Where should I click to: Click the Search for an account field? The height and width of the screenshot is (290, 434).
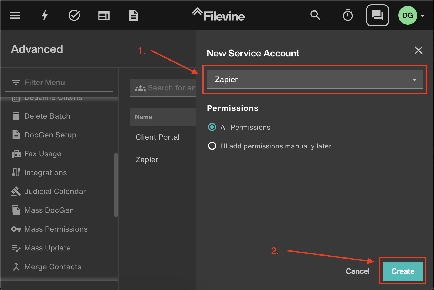point(163,88)
